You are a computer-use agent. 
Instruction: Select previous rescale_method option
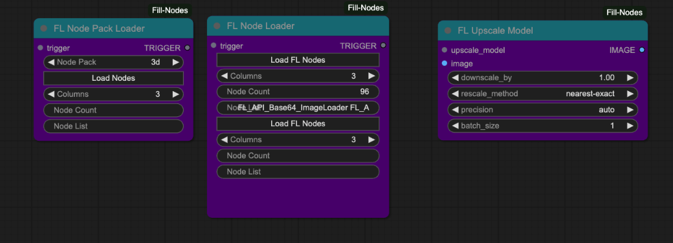point(456,94)
